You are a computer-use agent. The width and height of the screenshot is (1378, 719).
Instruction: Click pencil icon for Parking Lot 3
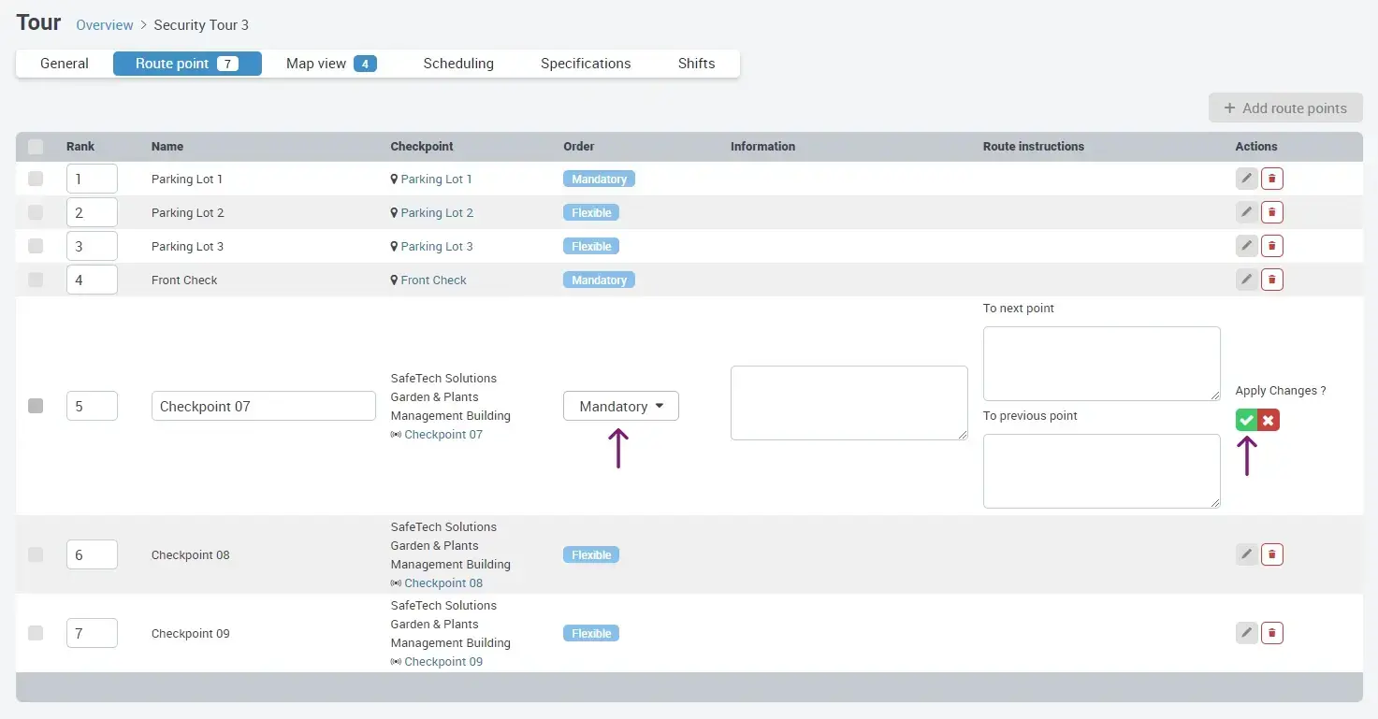tap(1246, 246)
